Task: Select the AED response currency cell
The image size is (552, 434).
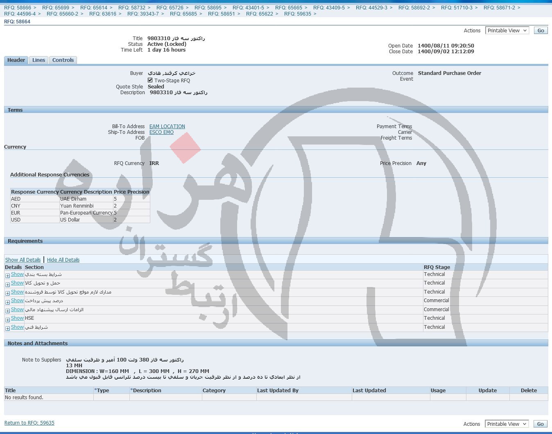Action: pyautogui.click(x=35, y=199)
